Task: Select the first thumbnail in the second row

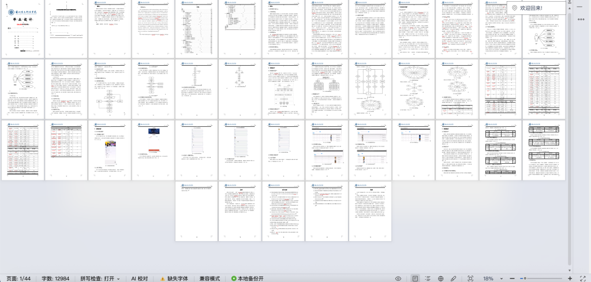Action: point(23,89)
